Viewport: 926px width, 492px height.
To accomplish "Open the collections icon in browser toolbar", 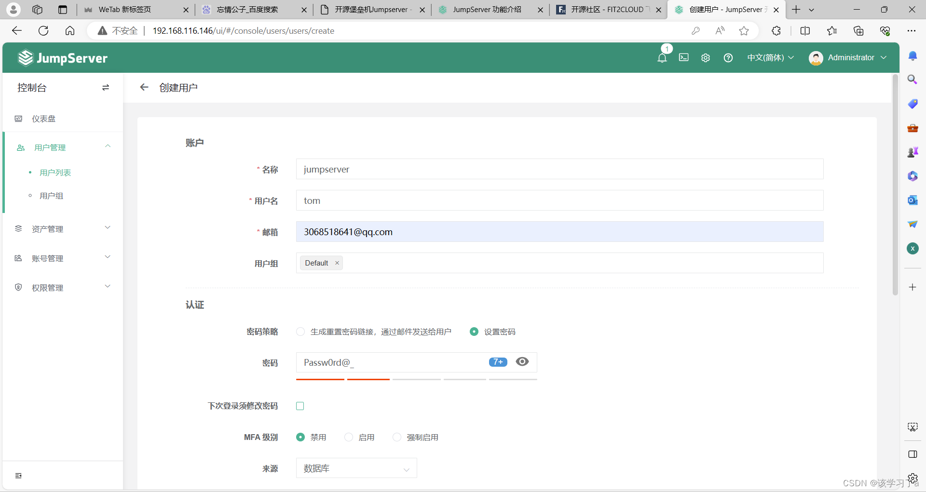I will point(858,31).
